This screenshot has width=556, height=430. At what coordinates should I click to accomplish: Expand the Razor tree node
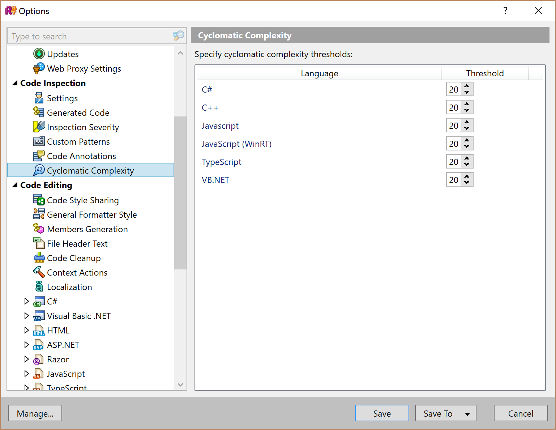tap(26, 359)
